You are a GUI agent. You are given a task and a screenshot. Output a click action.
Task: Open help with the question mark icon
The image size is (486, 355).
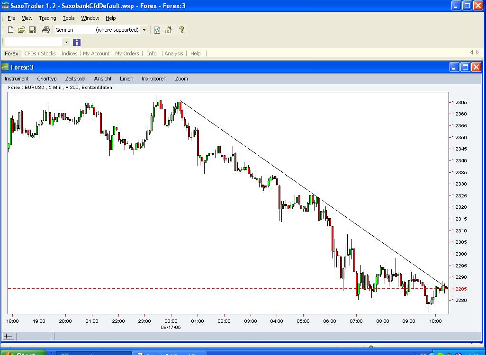(182, 30)
